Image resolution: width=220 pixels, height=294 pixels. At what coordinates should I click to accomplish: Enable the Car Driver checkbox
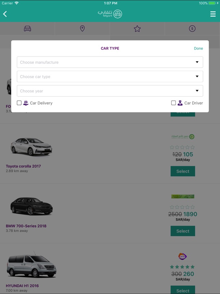(173, 103)
